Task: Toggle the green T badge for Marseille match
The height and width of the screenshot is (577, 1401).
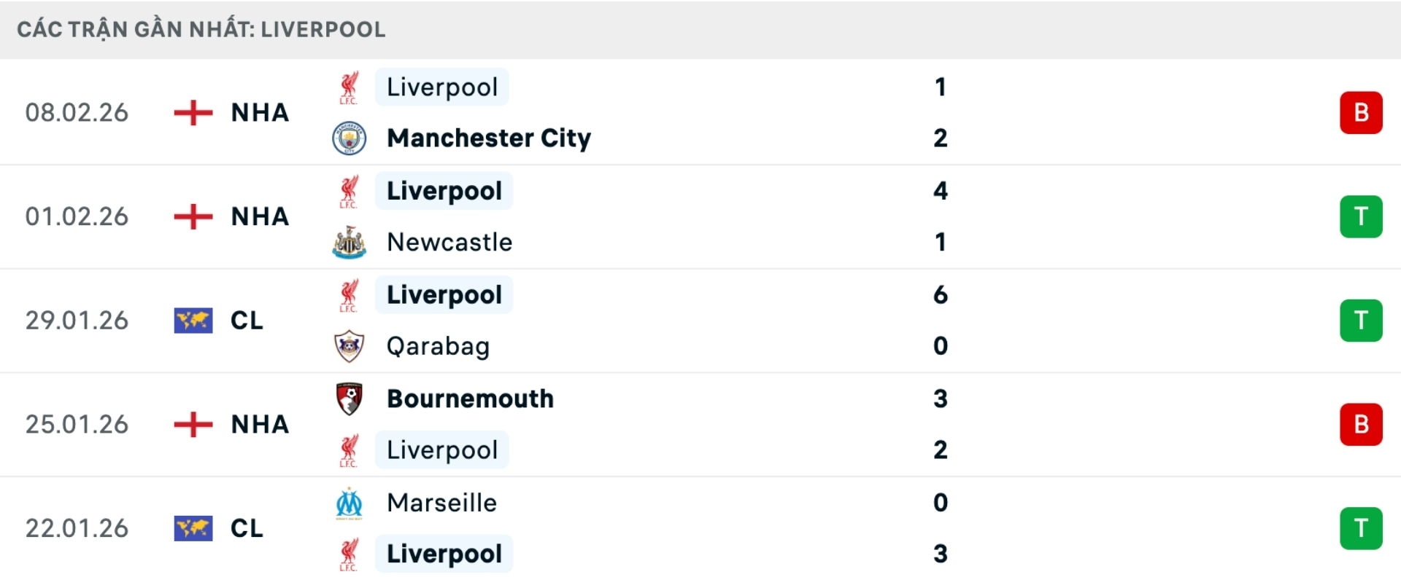Action: point(1360,528)
